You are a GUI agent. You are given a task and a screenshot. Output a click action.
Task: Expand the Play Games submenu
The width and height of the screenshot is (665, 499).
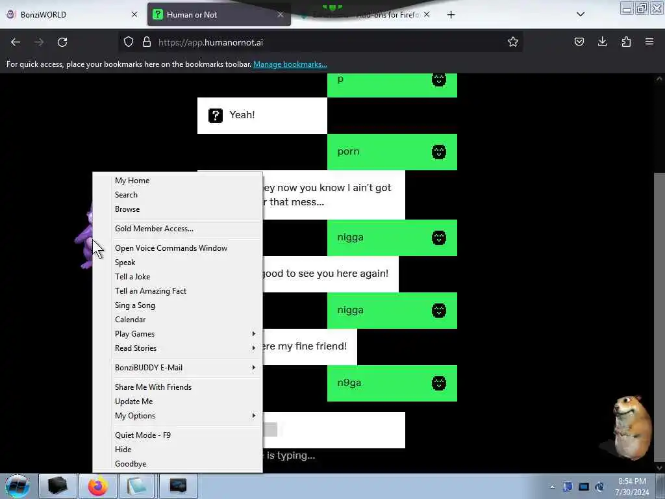coord(178,334)
